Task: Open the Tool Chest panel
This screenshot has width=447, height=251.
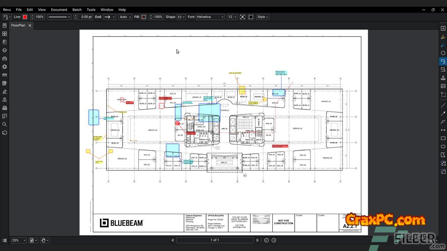Action: point(5,59)
